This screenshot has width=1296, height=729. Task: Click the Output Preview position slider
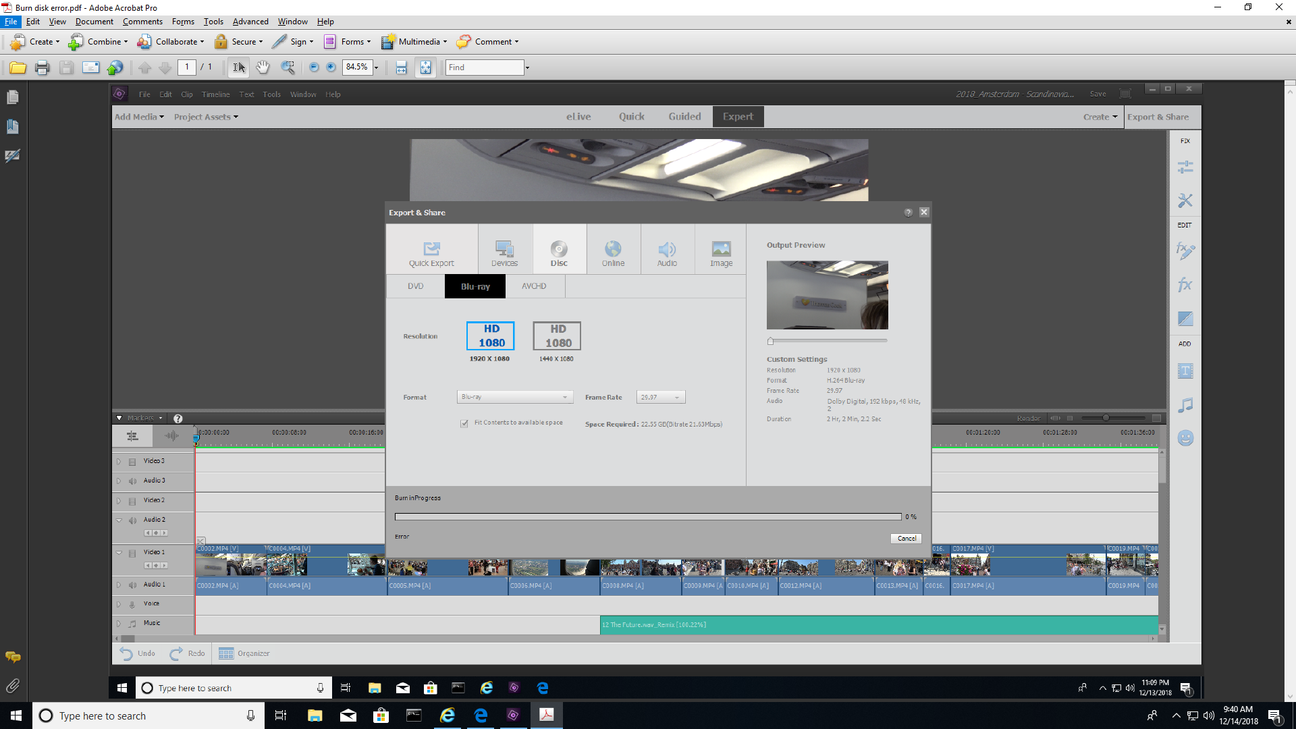770,341
